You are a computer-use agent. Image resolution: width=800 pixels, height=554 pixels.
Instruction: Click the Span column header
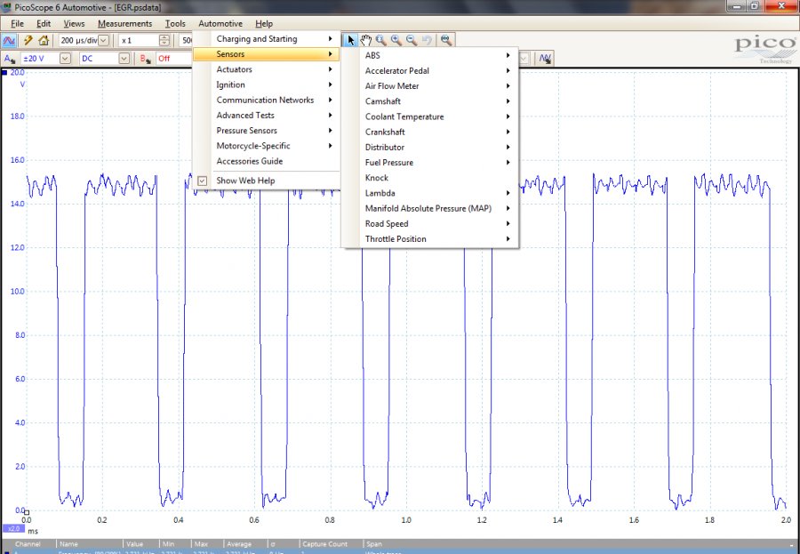(x=577, y=544)
